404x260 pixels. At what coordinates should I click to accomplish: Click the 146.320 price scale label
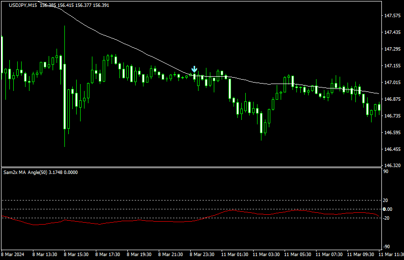(x=392, y=166)
